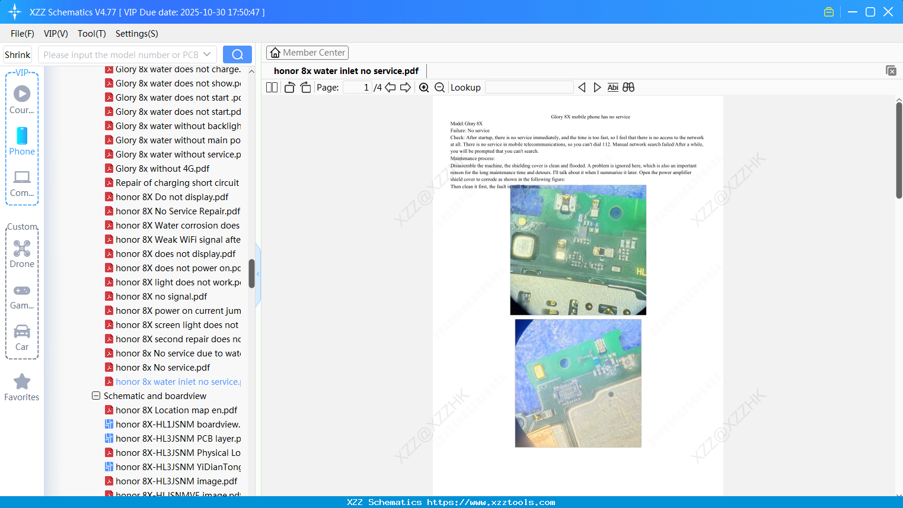
Task: Open honor 8X-HL3JSNM PCB layer file
Action: (x=173, y=439)
